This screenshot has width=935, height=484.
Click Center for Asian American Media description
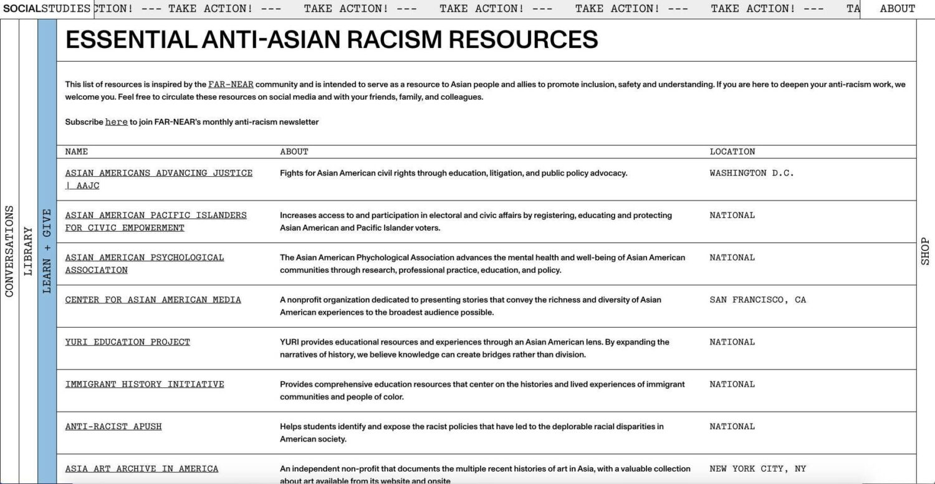click(x=471, y=306)
